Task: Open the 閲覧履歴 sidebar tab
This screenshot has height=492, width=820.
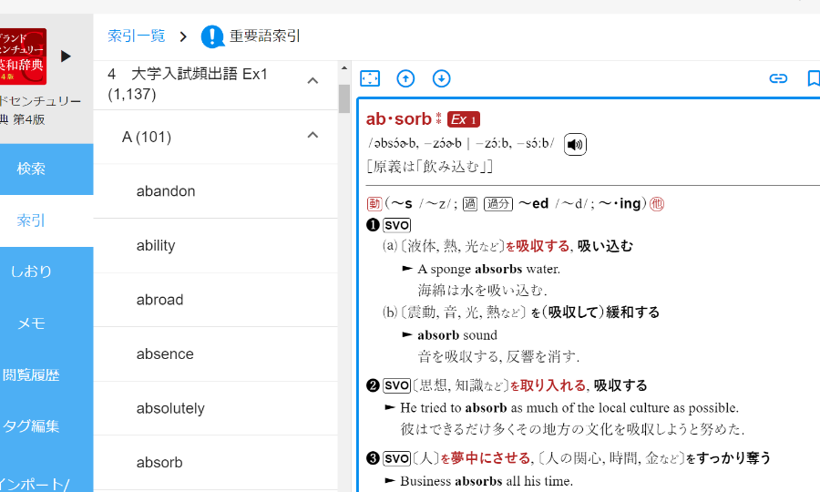Action: tap(46, 374)
